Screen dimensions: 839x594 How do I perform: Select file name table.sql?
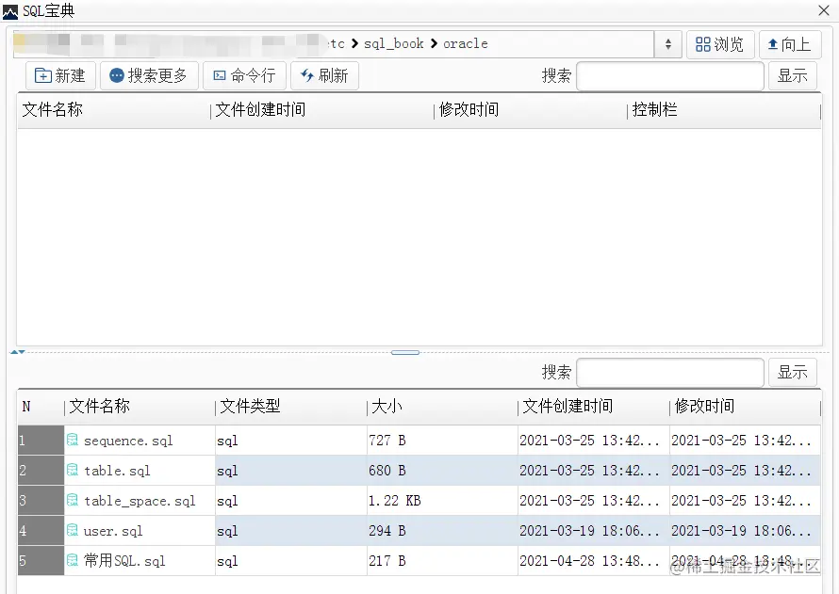pyautogui.click(x=117, y=471)
